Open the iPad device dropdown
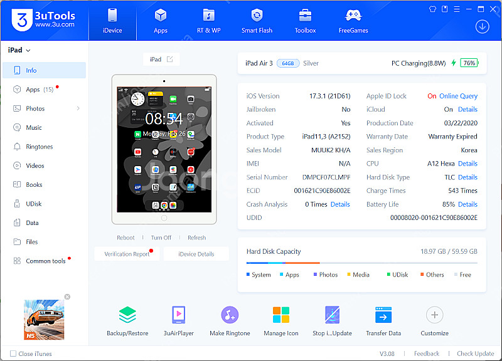Image resolution: width=502 pixels, height=361 pixels. tap(19, 50)
